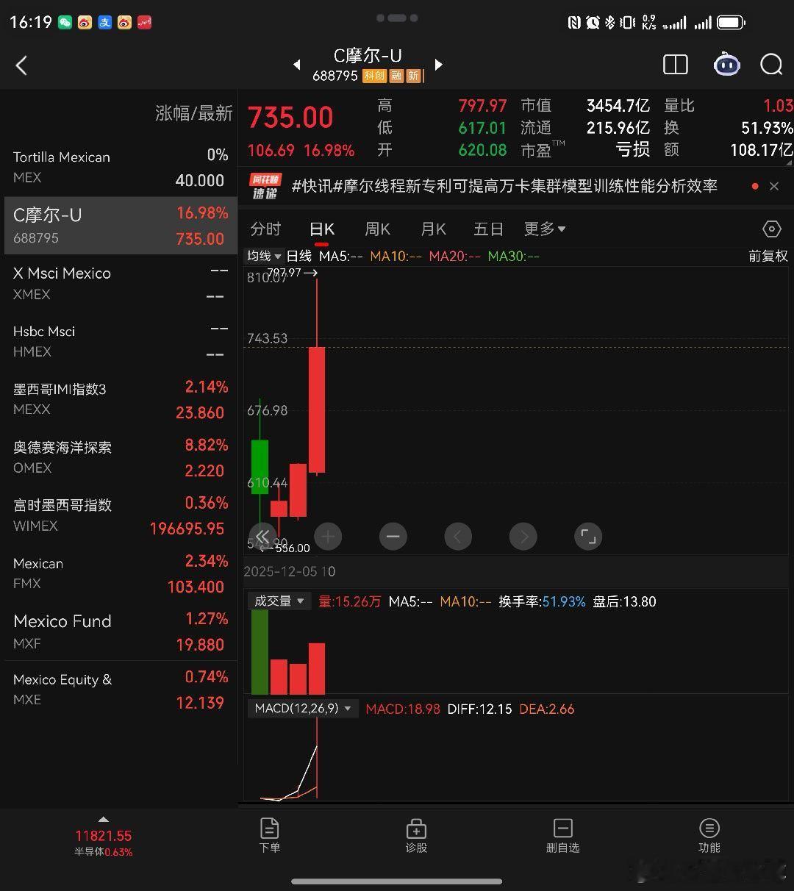This screenshot has width=794, height=891.
Task: Open split-screen layout icon
Action: coord(675,65)
